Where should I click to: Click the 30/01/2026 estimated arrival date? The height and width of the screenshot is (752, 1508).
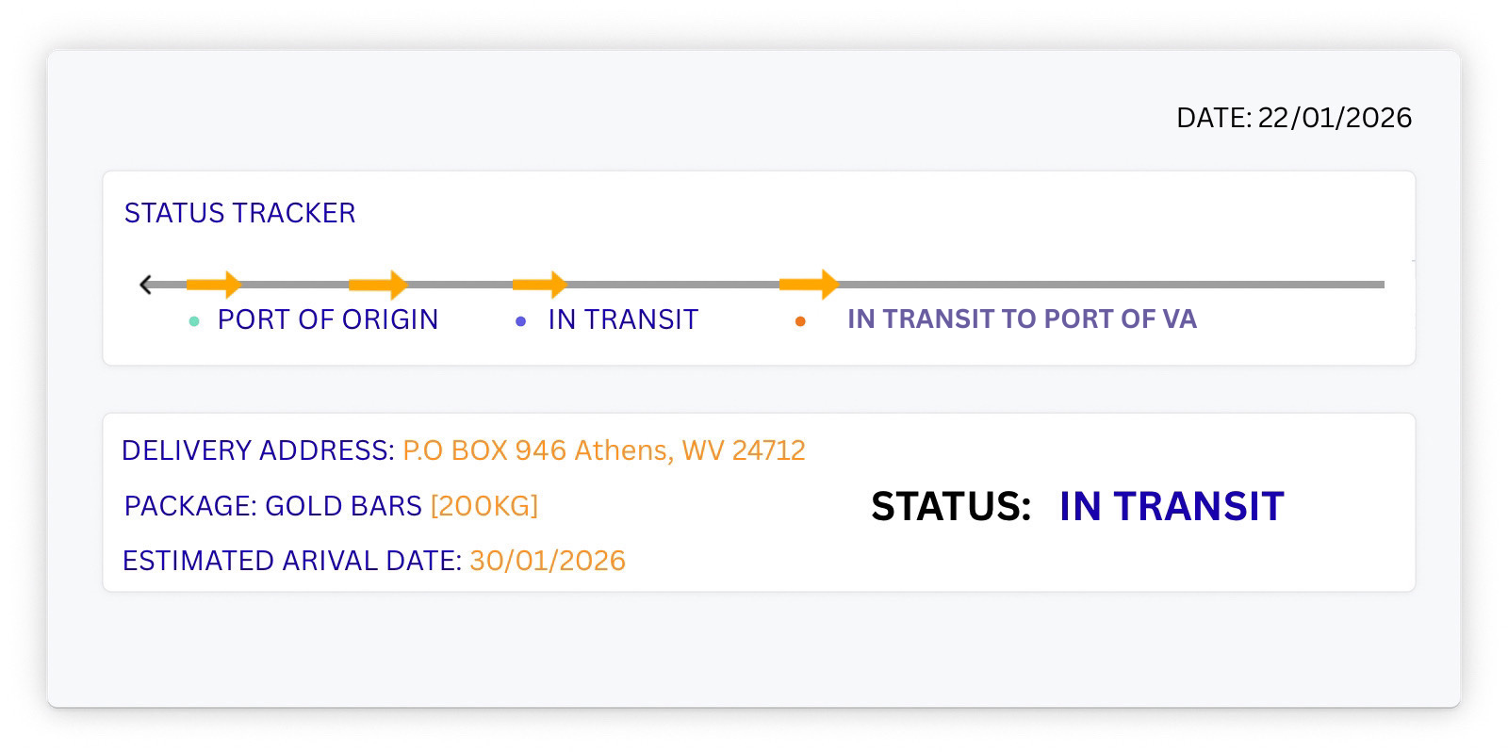tap(548, 561)
